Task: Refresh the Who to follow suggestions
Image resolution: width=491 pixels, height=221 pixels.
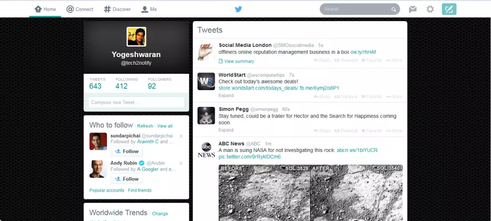Action: (x=145, y=126)
